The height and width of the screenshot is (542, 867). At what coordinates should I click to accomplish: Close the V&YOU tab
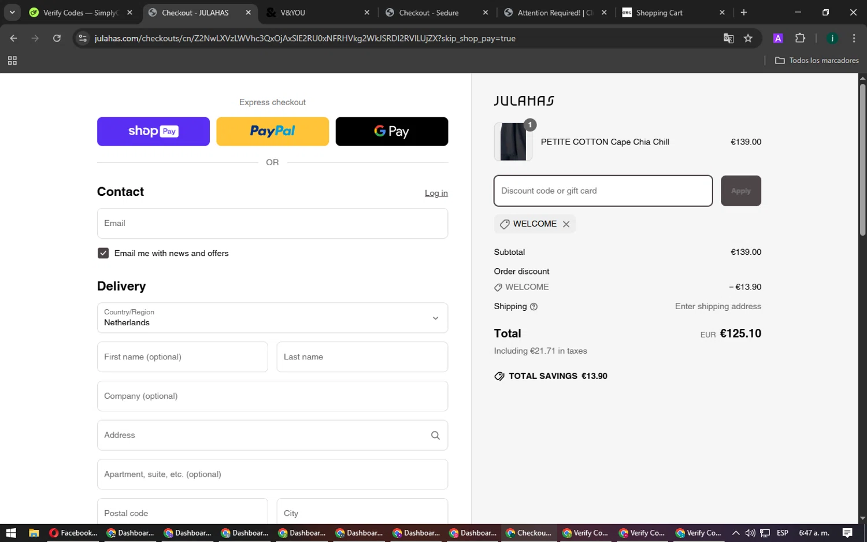point(367,13)
